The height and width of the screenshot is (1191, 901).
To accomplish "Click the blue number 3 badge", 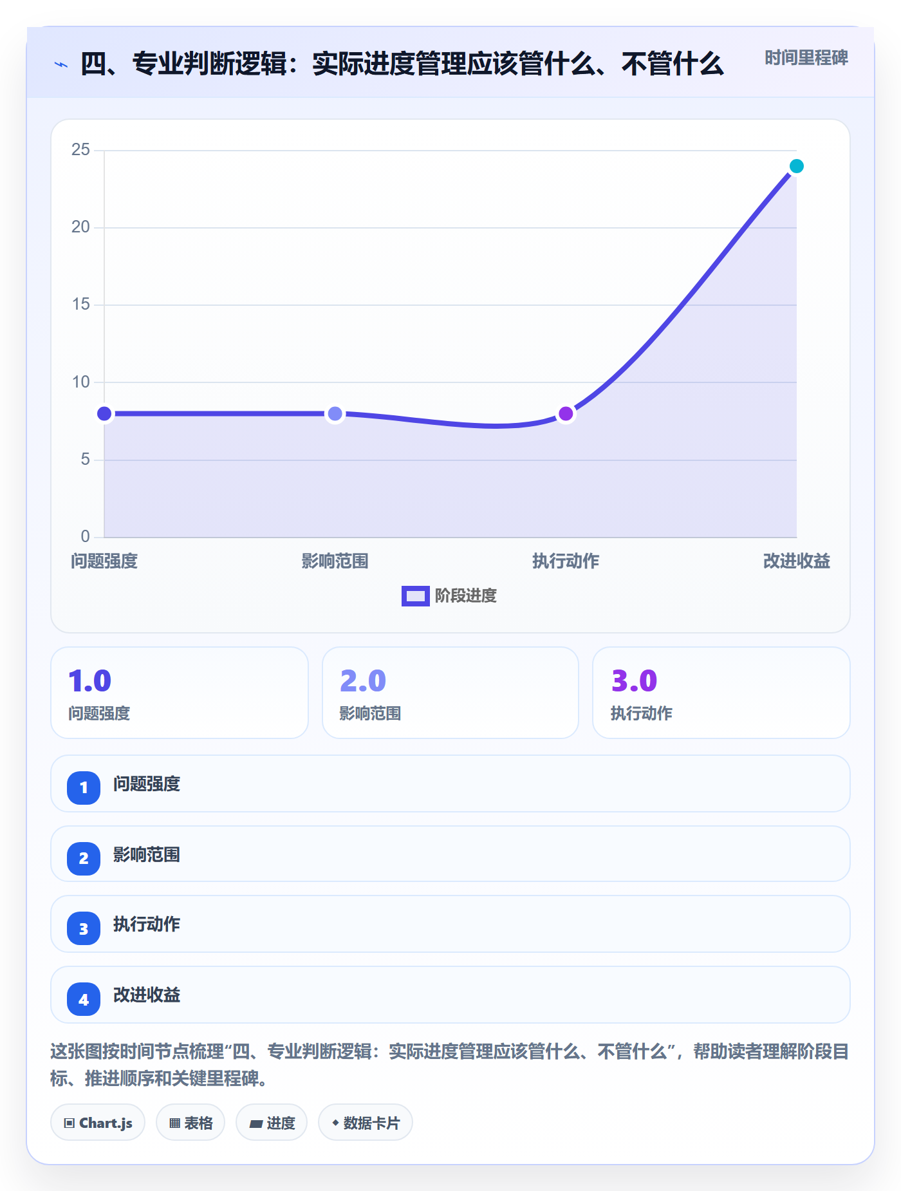I will pyautogui.click(x=84, y=928).
